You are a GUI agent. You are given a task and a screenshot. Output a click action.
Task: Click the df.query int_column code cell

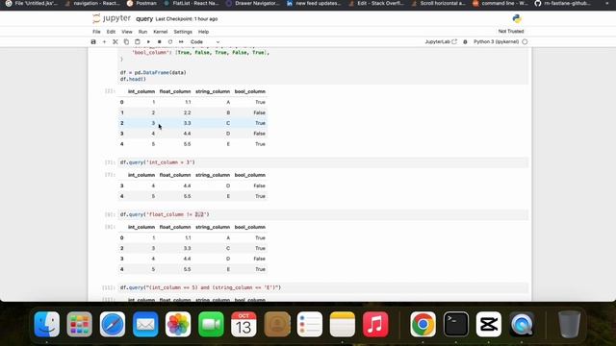coord(323,162)
